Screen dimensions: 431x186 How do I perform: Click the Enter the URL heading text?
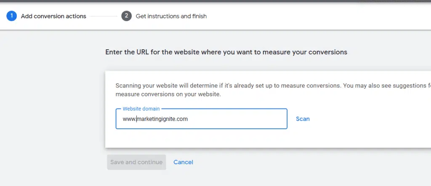[x=226, y=52]
